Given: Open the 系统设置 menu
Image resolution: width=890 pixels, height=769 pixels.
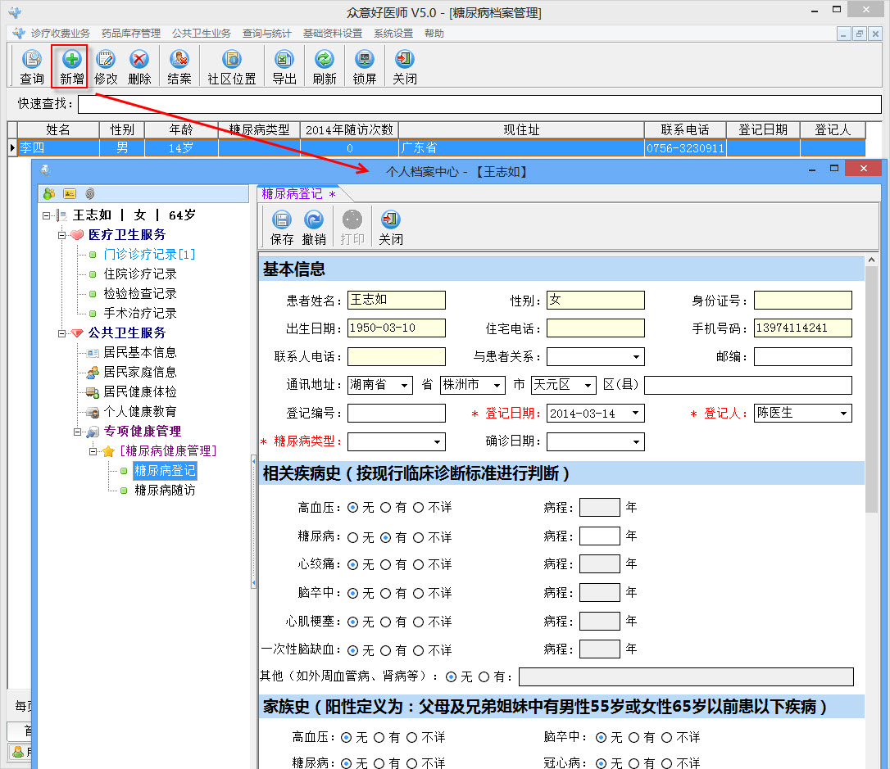Looking at the screenshot, I should point(393,34).
